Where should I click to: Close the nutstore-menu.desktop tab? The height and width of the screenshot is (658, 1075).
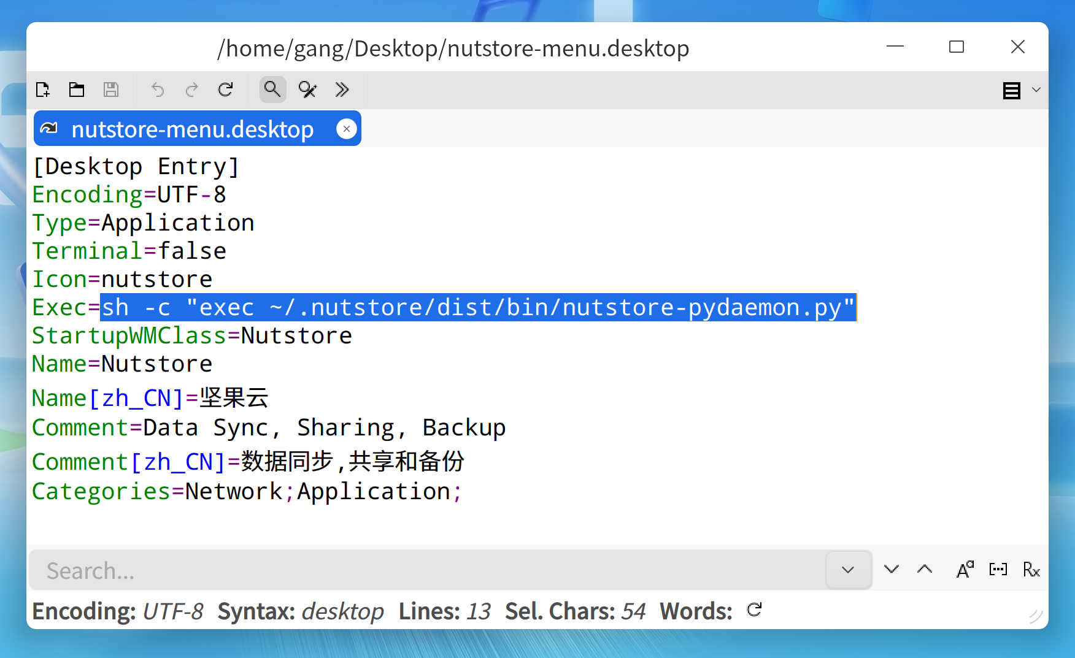point(347,129)
